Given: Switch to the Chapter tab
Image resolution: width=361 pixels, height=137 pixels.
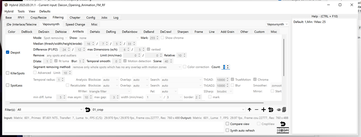Looking at the screenshot, I should [75, 18].
